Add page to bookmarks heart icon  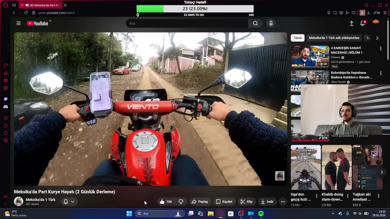(x=353, y=13)
